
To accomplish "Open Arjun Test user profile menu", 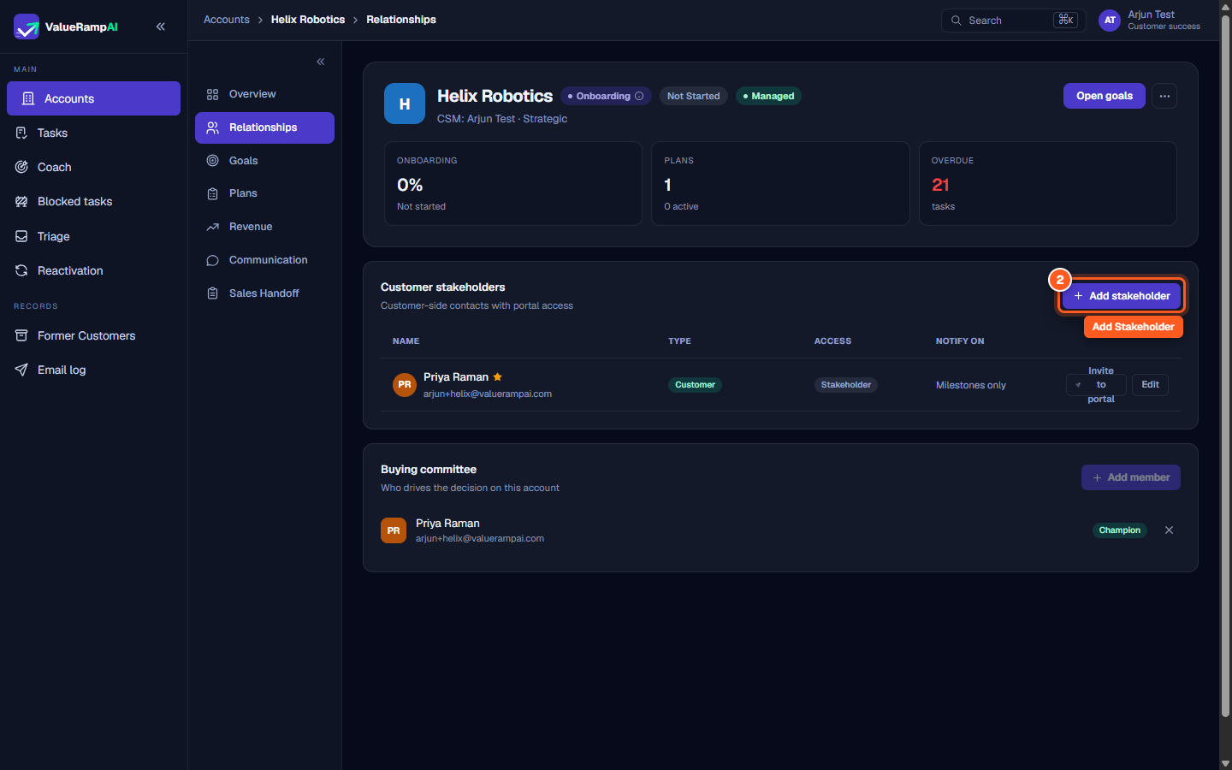I will pos(1149,21).
